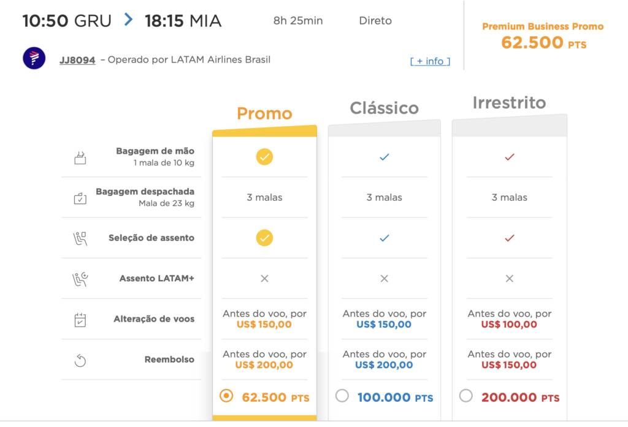Click the refund circular arrow icon
The image size is (628, 427).
[80, 360]
